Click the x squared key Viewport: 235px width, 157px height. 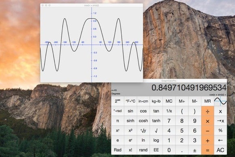pos(130,131)
